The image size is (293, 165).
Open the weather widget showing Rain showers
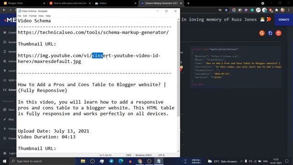point(222,161)
